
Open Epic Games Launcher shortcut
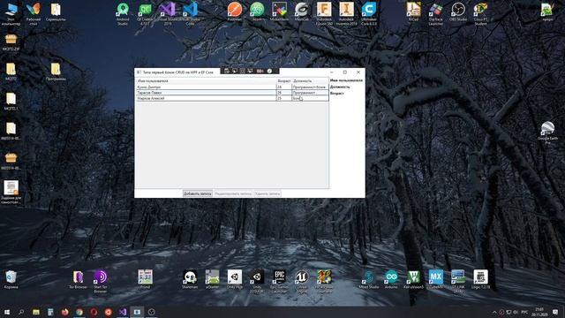pos(279,281)
